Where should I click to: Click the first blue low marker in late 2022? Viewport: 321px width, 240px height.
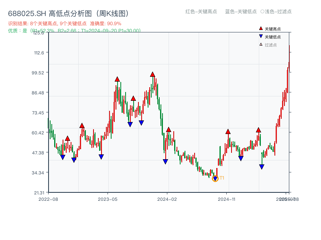[x=63, y=156]
